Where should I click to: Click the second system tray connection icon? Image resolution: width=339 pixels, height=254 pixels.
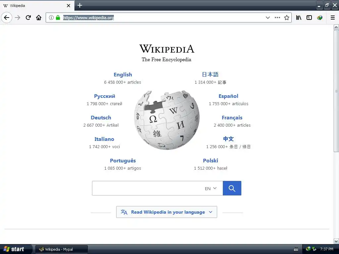click(314, 249)
